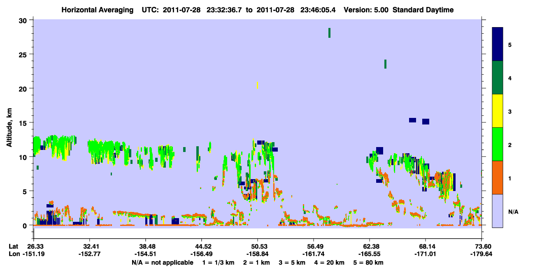The width and height of the screenshot is (535, 274).
Task: Click the altitude tick label 30
Action: (23, 20)
